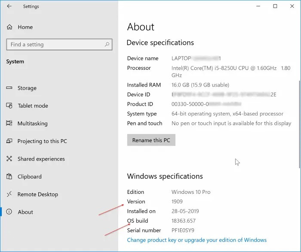
Task: Select the About info icon
Action: (x=9, y=212)
